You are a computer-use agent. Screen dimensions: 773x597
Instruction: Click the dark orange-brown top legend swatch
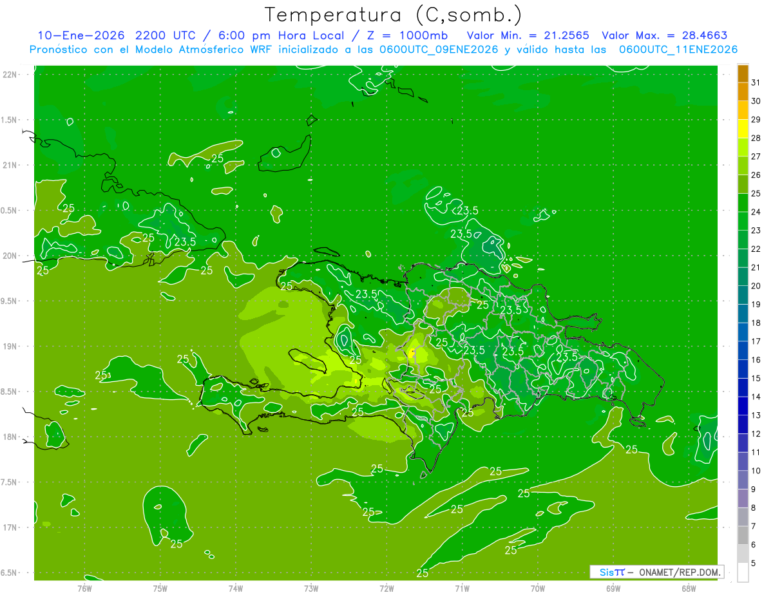pos(743,74)
